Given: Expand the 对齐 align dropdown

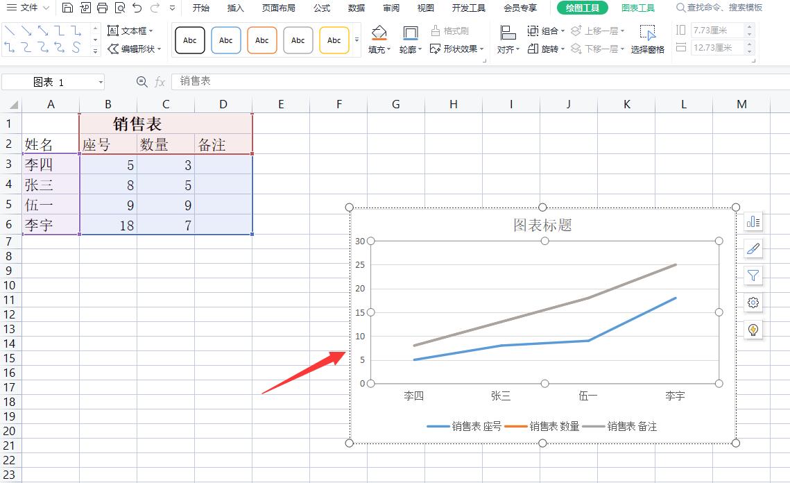Looking at the screenshot, I should [x=508, y=50].
